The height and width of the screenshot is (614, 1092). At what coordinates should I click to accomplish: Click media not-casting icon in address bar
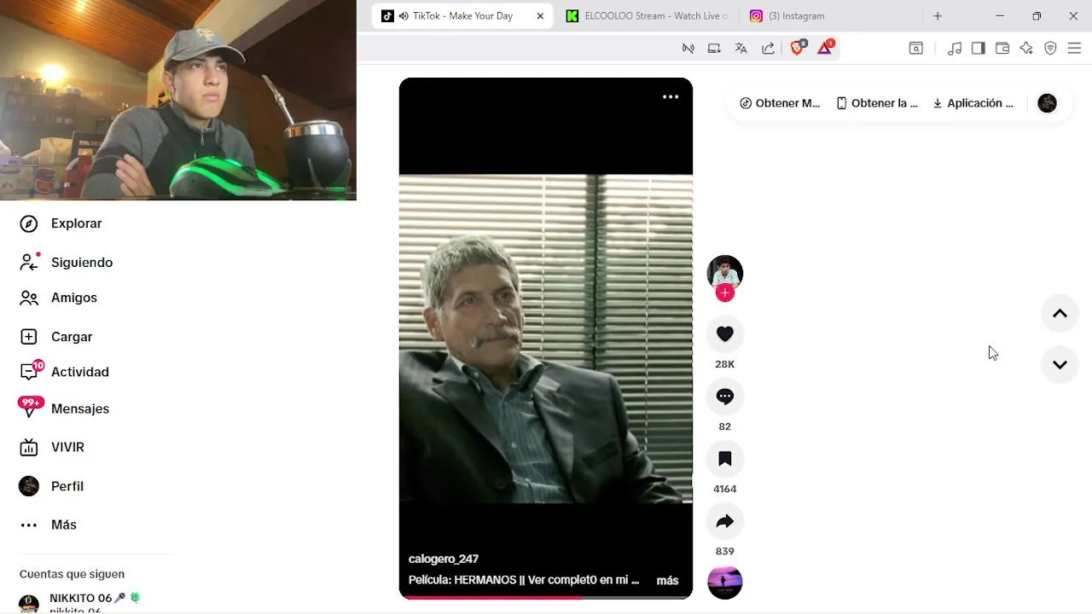688,49
